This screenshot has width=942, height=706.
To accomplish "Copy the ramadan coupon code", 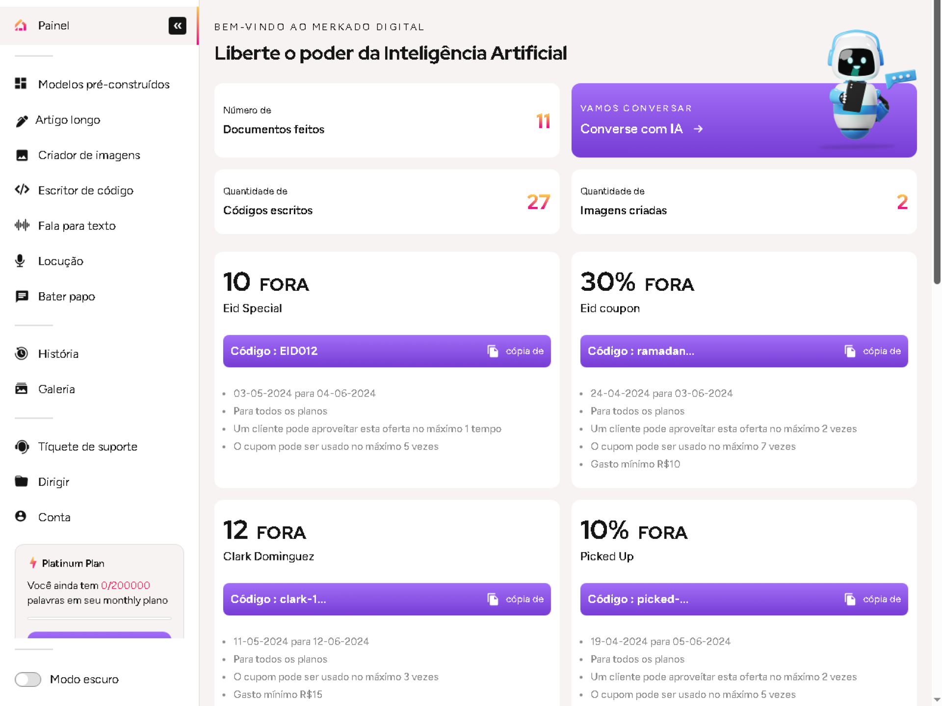I will [872, 351].
